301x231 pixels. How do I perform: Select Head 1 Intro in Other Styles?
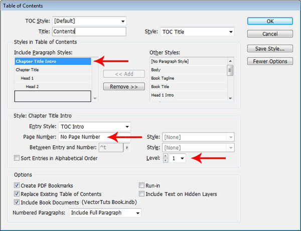(x=188, y=95)
